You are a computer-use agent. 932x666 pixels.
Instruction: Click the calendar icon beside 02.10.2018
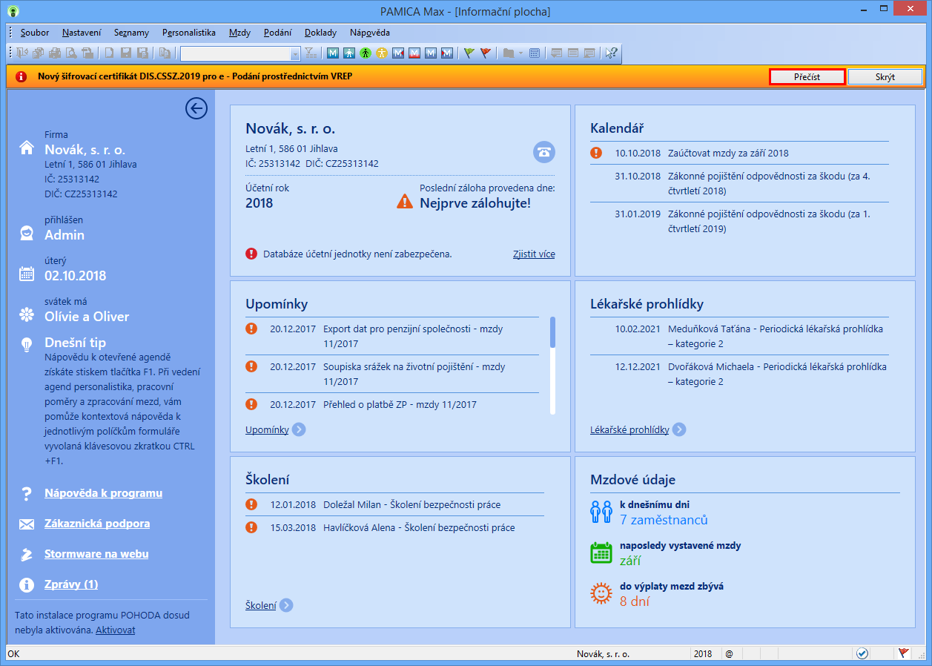coord(27,274)
